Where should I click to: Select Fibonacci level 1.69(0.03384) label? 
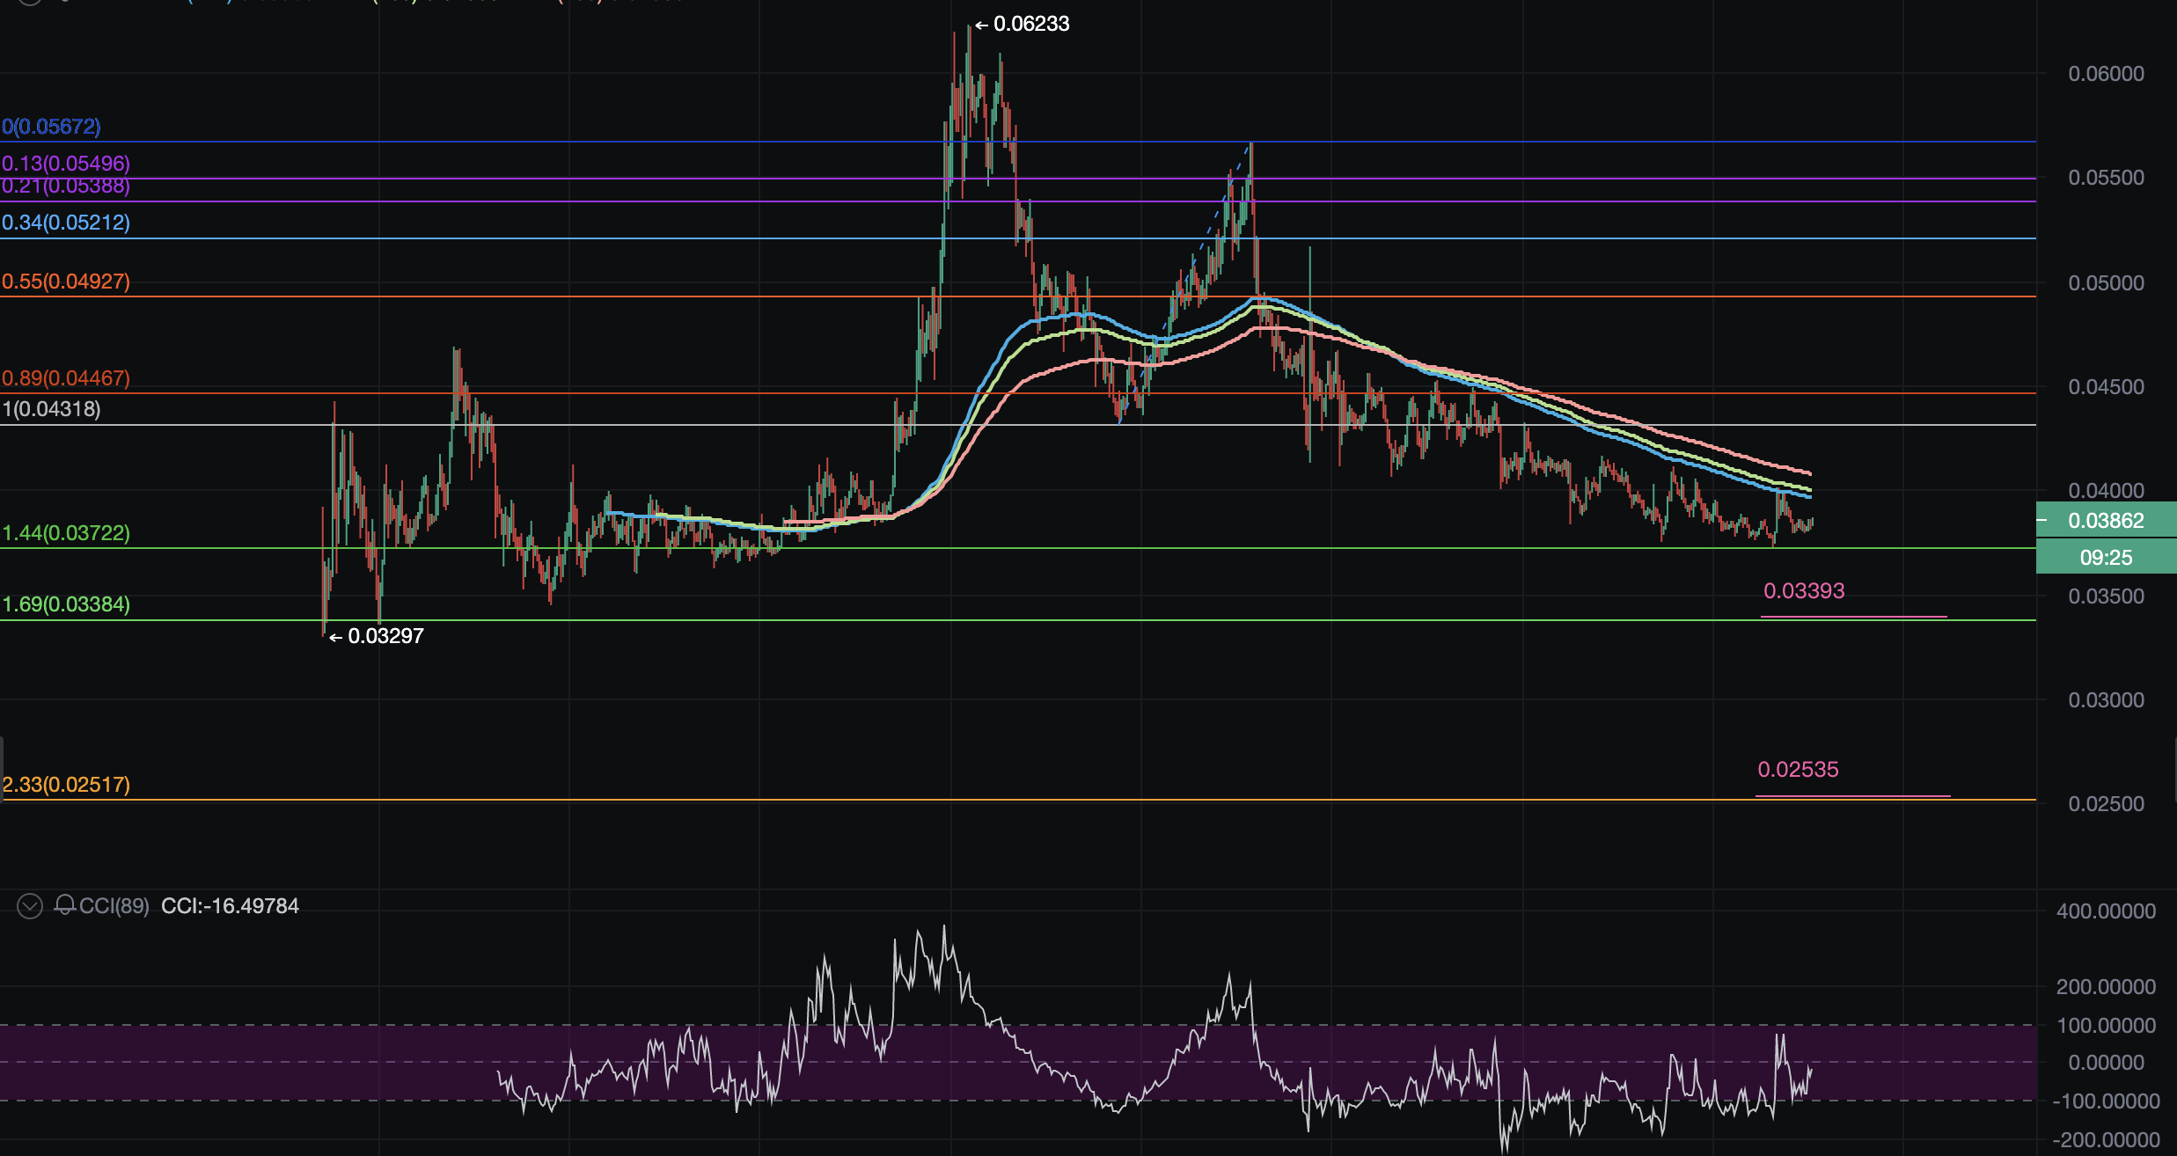pyautogui.click(x=66, y=604)
